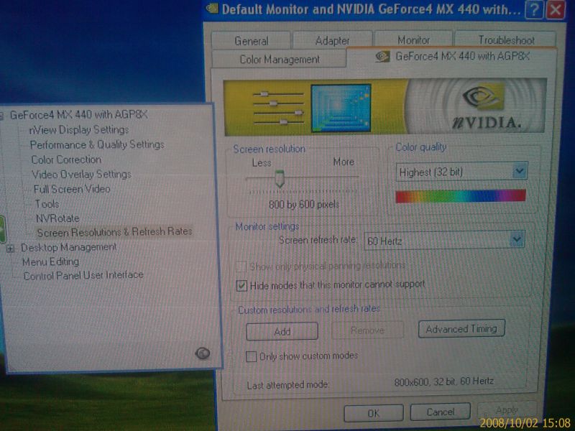
Task: Toggle 'Hide modes that this monitor cannot support'
Action: click(241, 285)
